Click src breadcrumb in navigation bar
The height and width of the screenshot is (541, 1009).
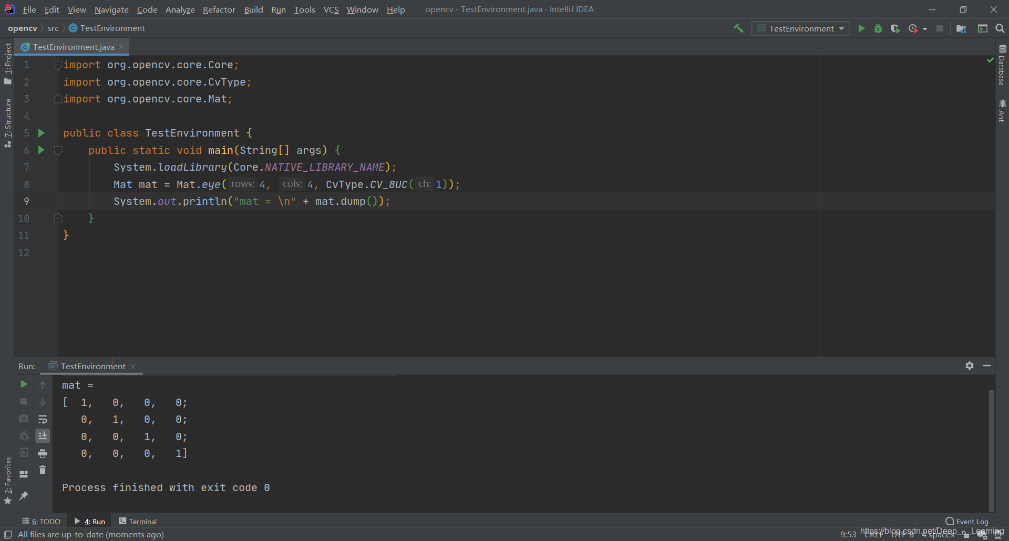point(53,28)
